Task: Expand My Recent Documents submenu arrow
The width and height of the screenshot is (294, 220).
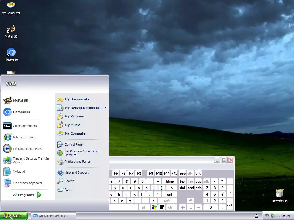Action: pyautogui.click(x=105, y=108)
